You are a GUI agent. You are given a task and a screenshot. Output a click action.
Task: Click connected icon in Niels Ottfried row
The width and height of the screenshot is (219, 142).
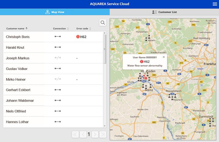(x=58, y=111)
